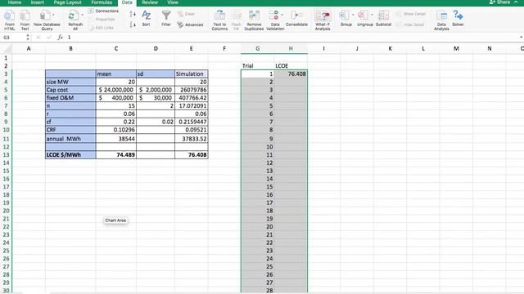The height and width of the screenshot is (294, 524).
Task: Click the Advanced filter option
Action: tap(190, 24)
